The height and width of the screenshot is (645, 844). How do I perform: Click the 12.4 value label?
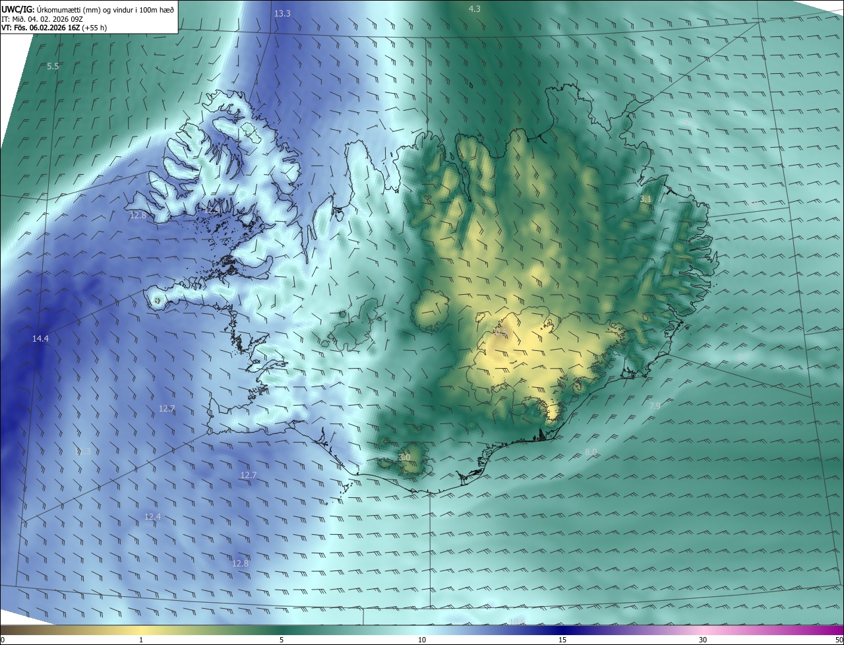[x=152, y=516]
